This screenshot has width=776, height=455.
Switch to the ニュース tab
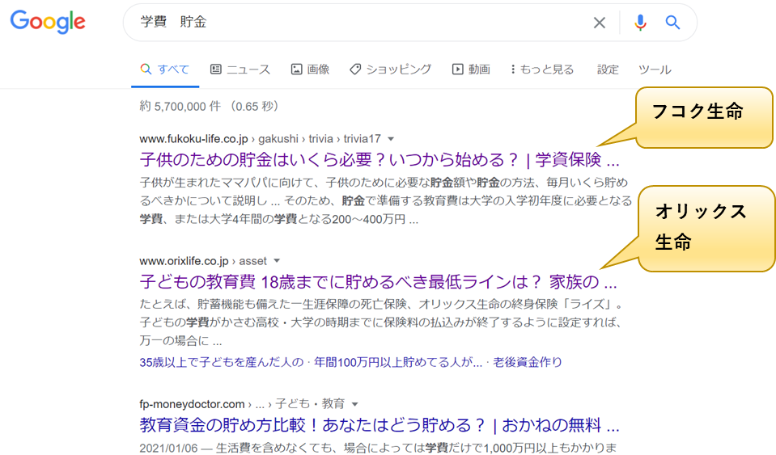tap(240, 70)
